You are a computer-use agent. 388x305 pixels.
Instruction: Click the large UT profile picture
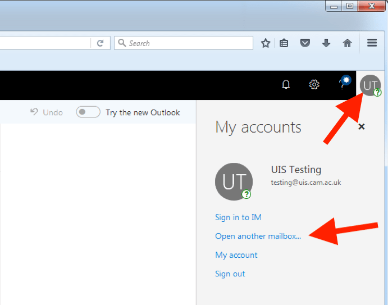(234, 181)
